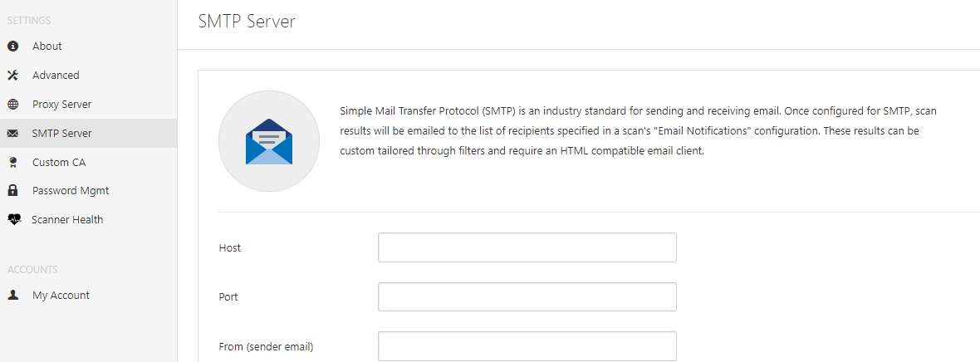Click the My Account person icon

(x=13, y=296)
